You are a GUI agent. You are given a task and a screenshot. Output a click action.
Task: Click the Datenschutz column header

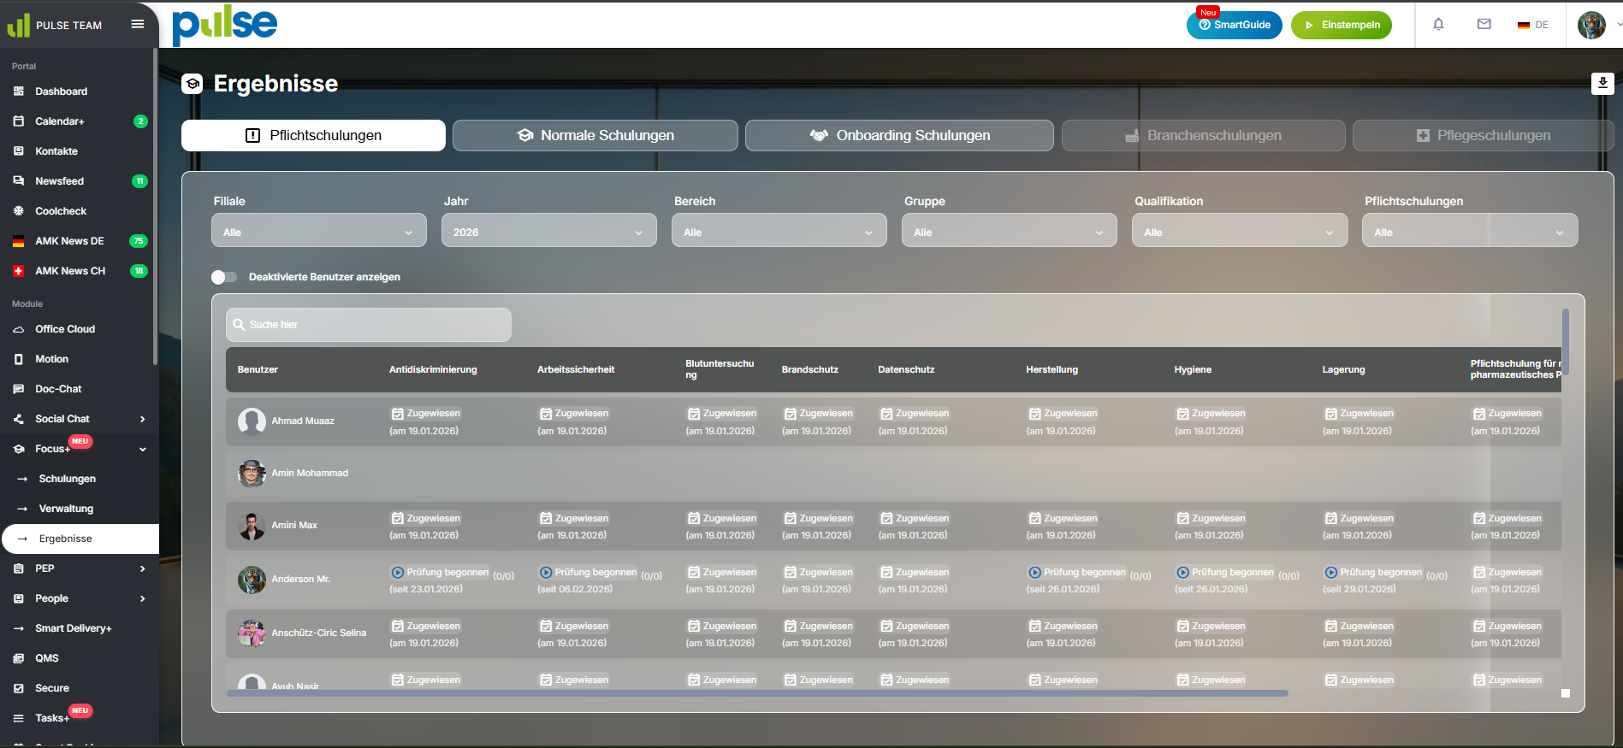[x=906, y=369]
